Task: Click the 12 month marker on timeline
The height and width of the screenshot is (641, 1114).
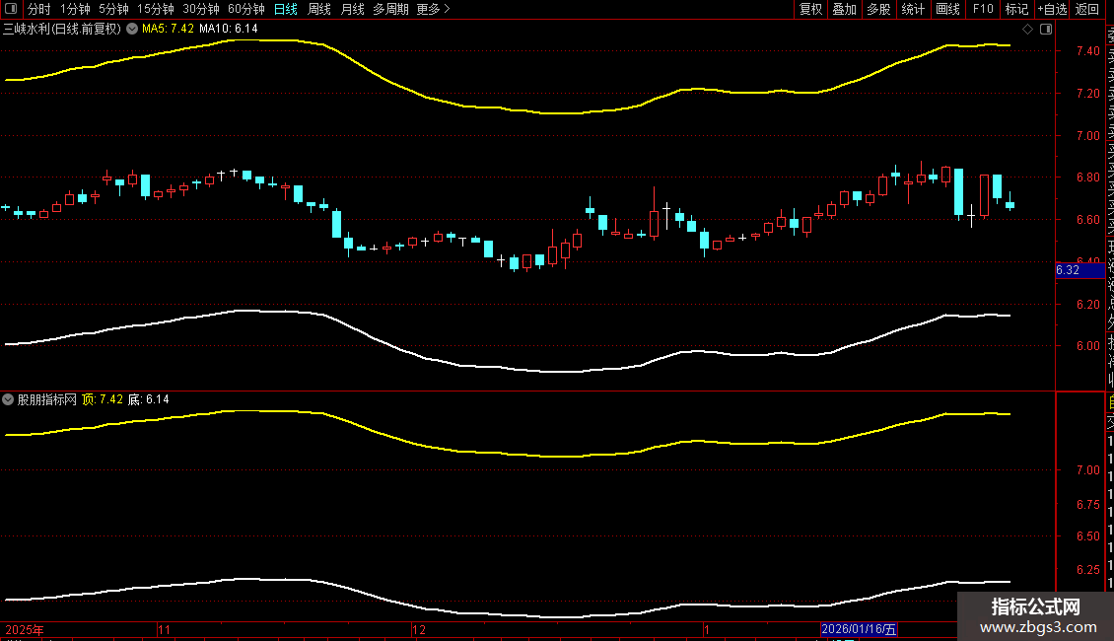Action: 419,629
